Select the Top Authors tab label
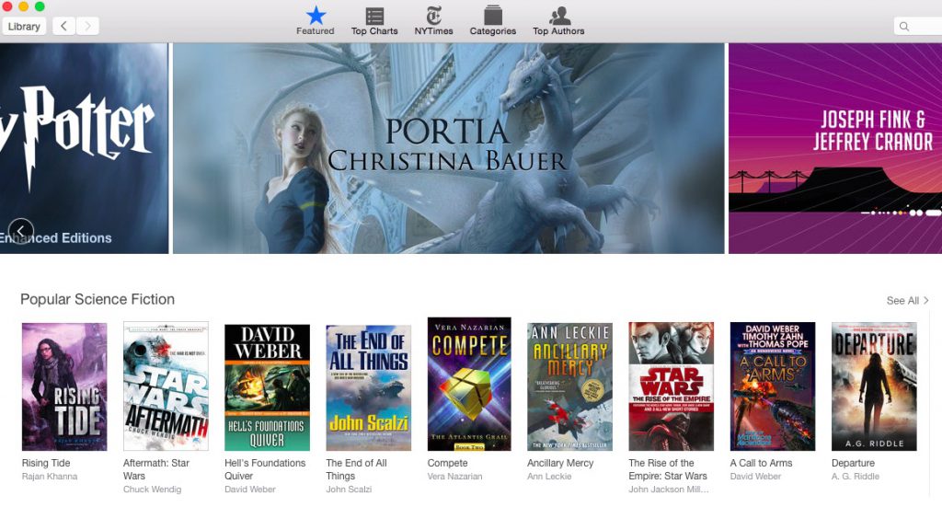This screenshot has height=507, width=942. pyautogui.click(x=558, y=31)
